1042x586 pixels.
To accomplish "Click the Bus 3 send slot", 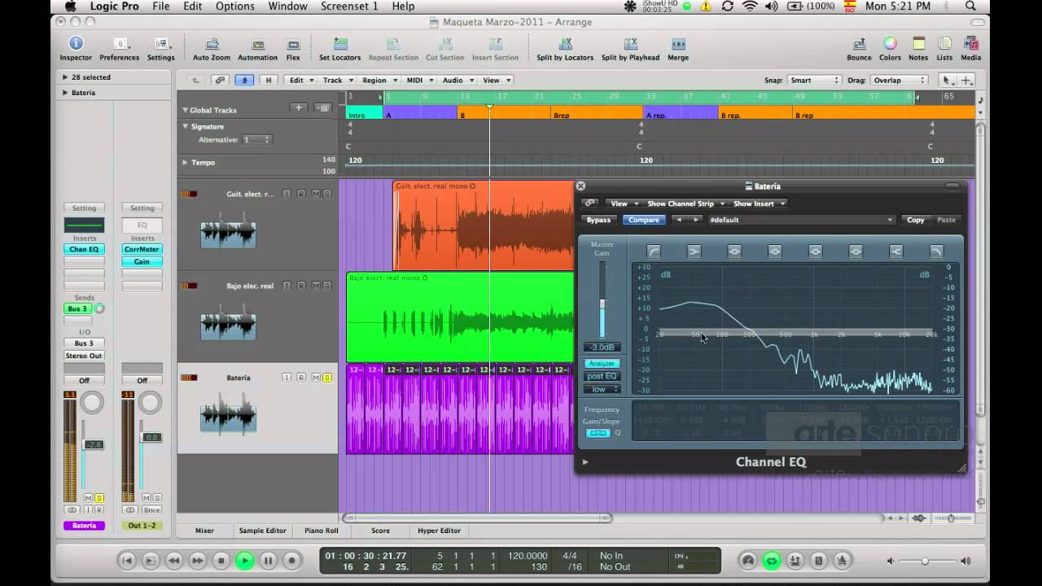I will [77, 309].
